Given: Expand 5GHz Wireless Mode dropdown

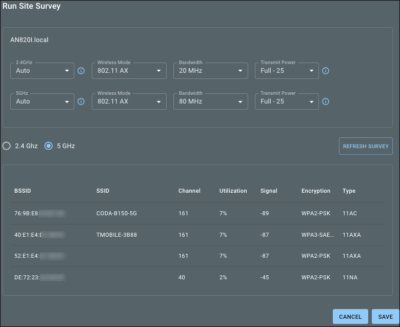Looking at the screenshot, I should coord(129,101).
